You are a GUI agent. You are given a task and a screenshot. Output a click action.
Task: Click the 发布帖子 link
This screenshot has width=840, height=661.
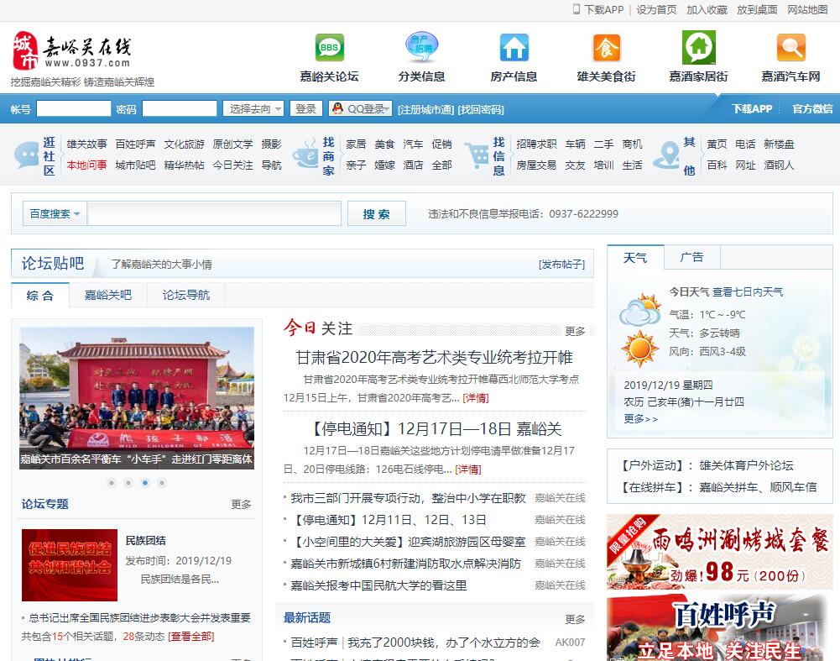[562, 265]
